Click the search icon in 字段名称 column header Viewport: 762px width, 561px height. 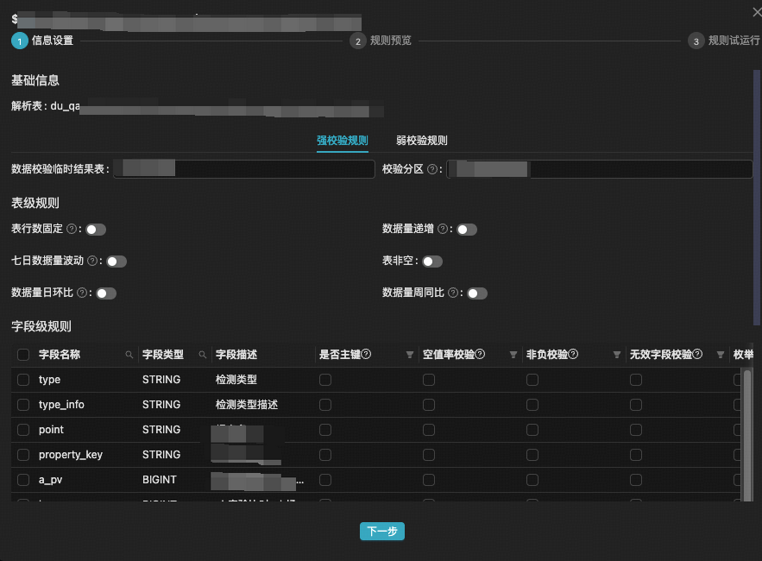pos(129,355)
